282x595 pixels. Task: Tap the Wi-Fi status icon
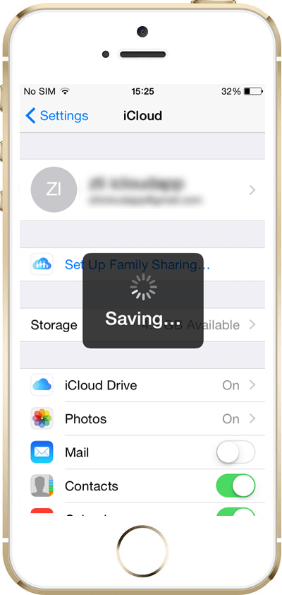[x=66, y=91]
